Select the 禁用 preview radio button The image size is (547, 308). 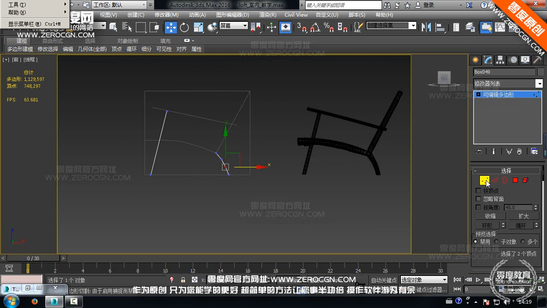click(x=475, y=242)
